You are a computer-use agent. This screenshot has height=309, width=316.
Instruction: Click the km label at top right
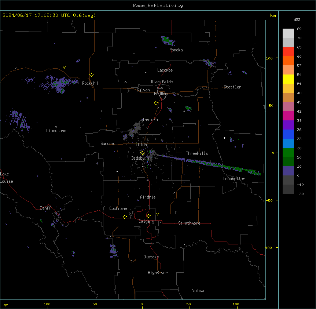pos(273,15)
